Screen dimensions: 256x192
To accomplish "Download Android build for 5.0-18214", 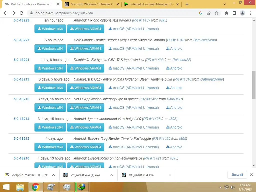I will point(174,127).
